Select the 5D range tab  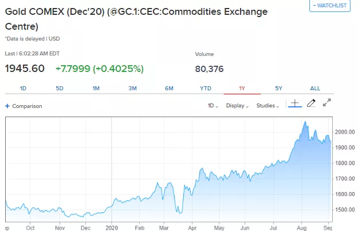click(60, 89)
